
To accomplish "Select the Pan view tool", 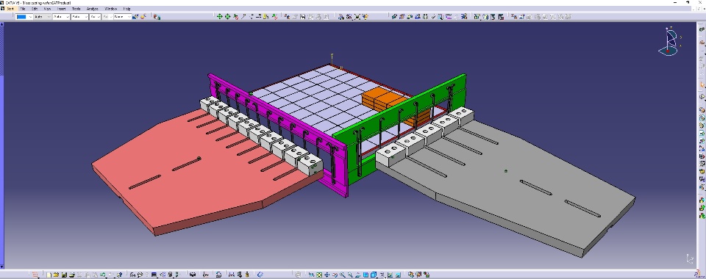I will [x=327, y=275].
